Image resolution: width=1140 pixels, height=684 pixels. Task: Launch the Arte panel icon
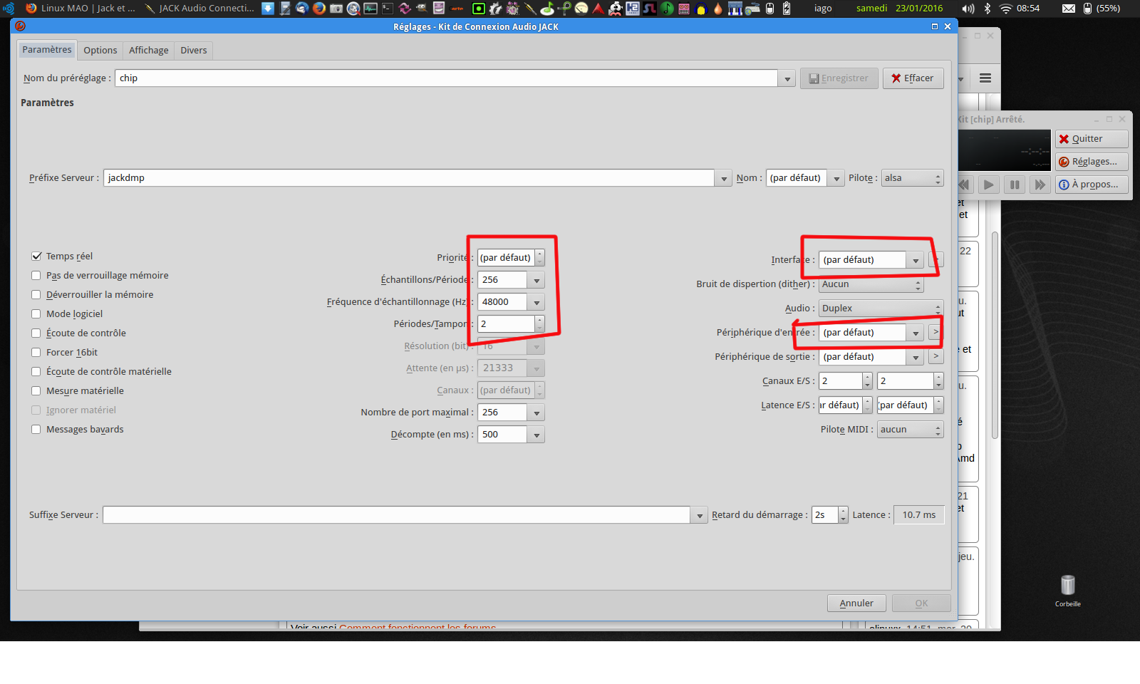(457, 9)
